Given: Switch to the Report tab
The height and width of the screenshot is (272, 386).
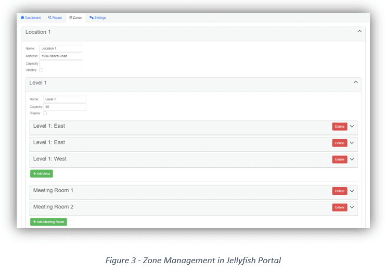Looking at the screenshot, I should point(55,18).
